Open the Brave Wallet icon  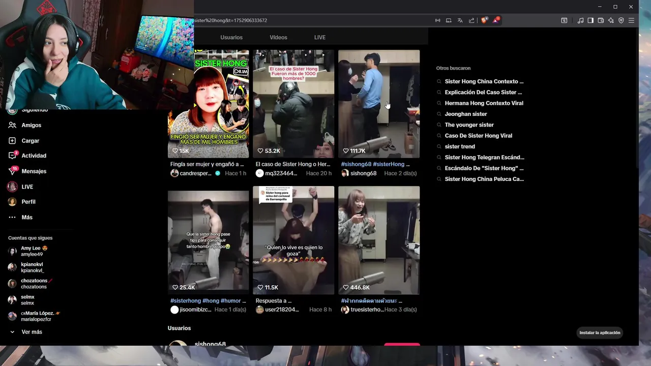(601, 20)
